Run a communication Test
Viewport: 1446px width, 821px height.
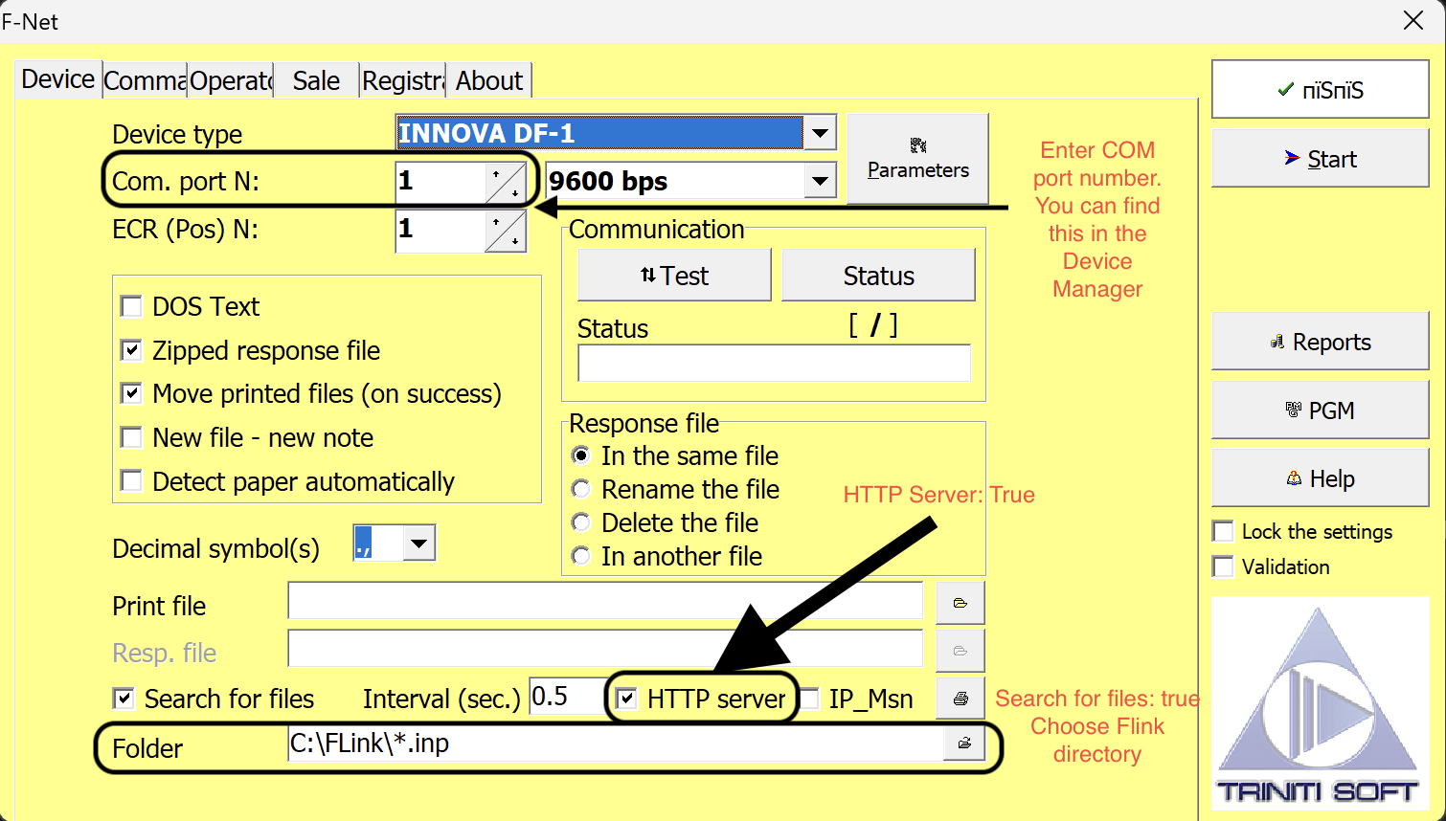click(x=673, y=275)
